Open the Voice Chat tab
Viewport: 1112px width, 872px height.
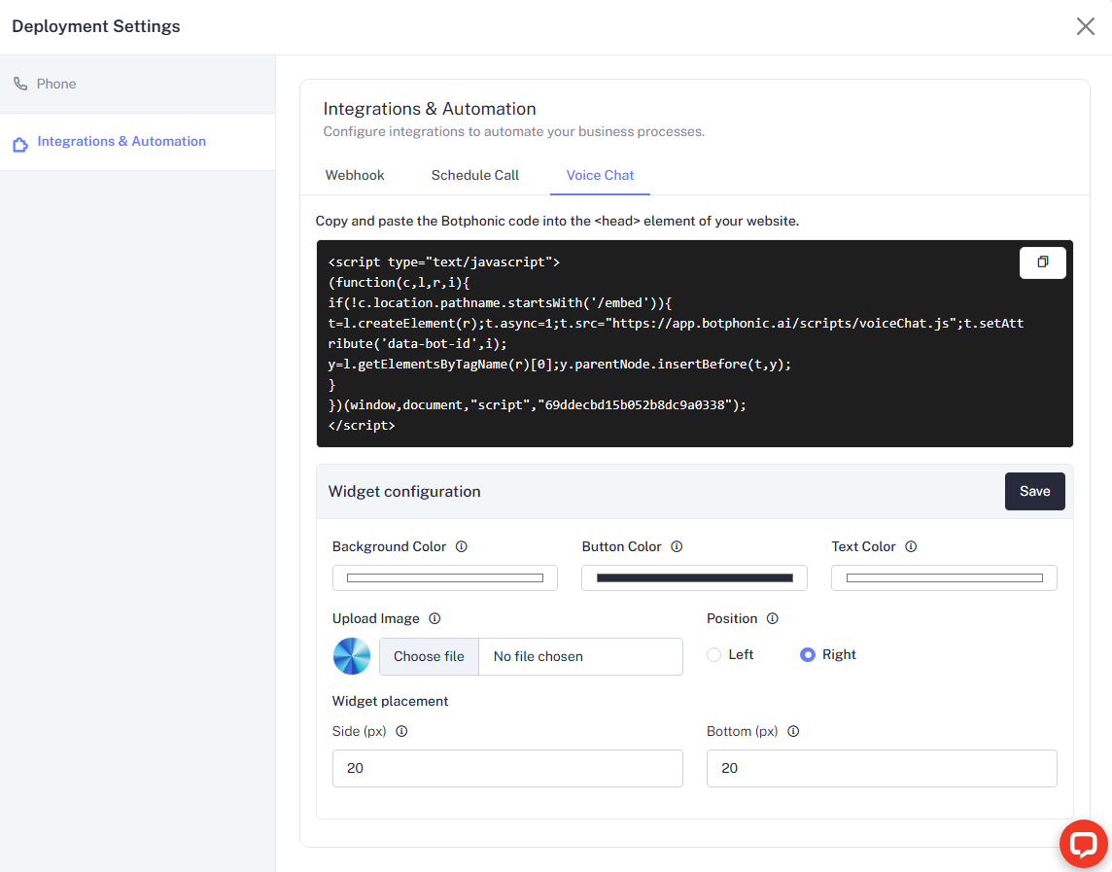[600, 175]
